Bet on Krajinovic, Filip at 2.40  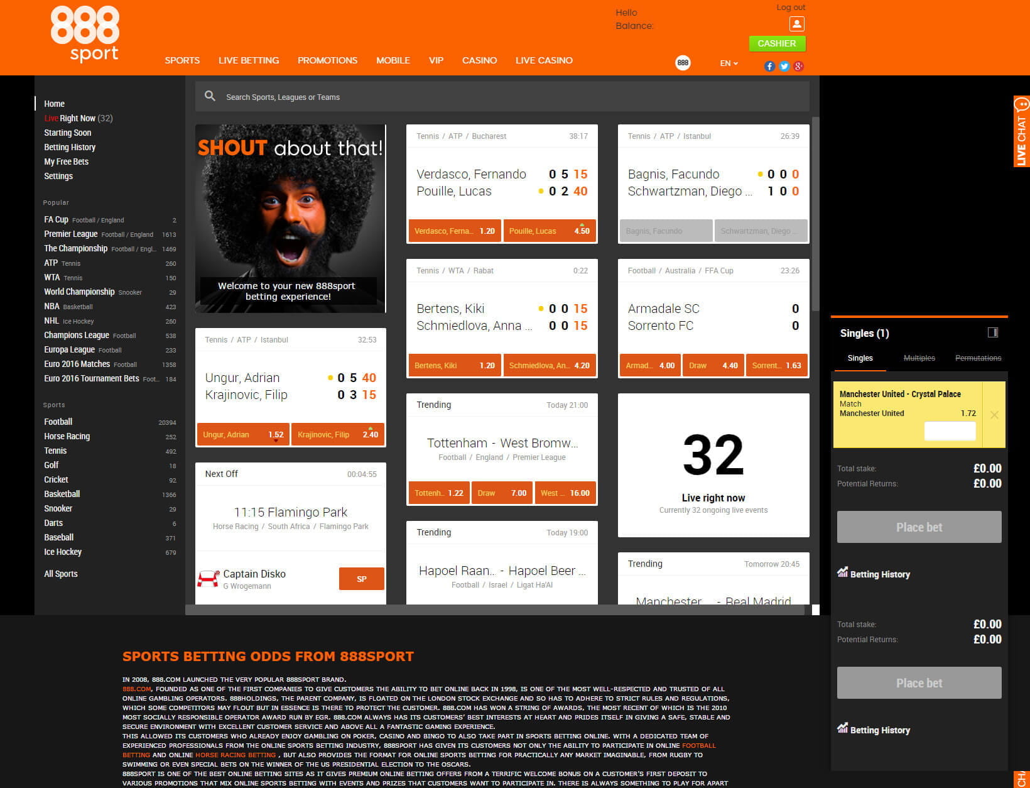(x=338, y=434)
